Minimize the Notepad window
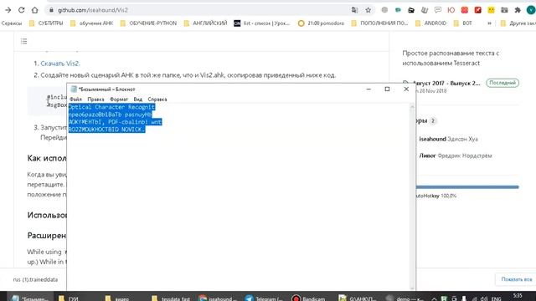 [x=368, y=89]
